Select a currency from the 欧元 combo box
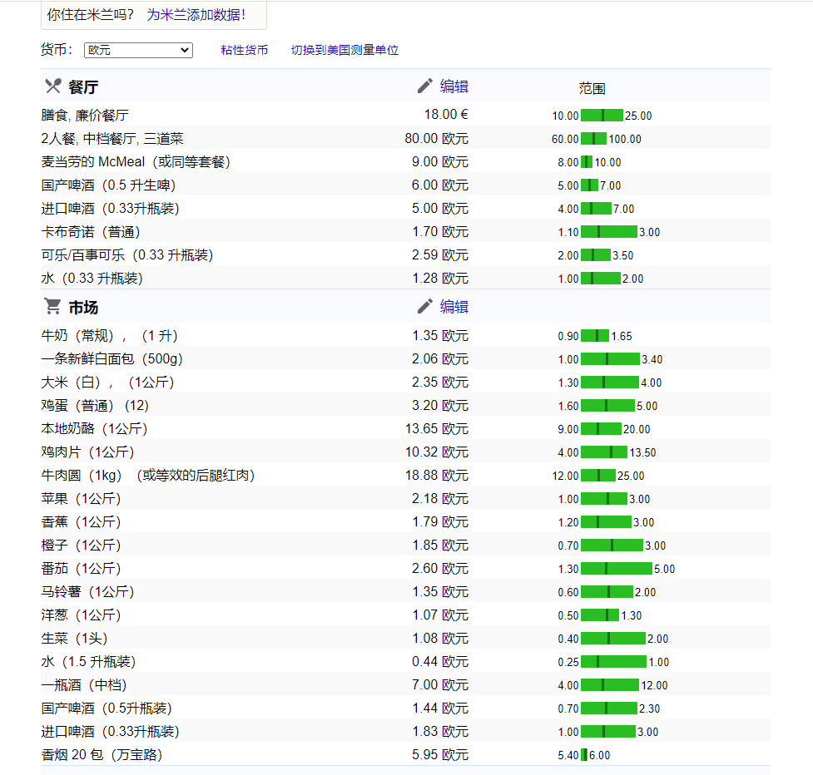Viewport: 813px width, 775px height. 137,50
